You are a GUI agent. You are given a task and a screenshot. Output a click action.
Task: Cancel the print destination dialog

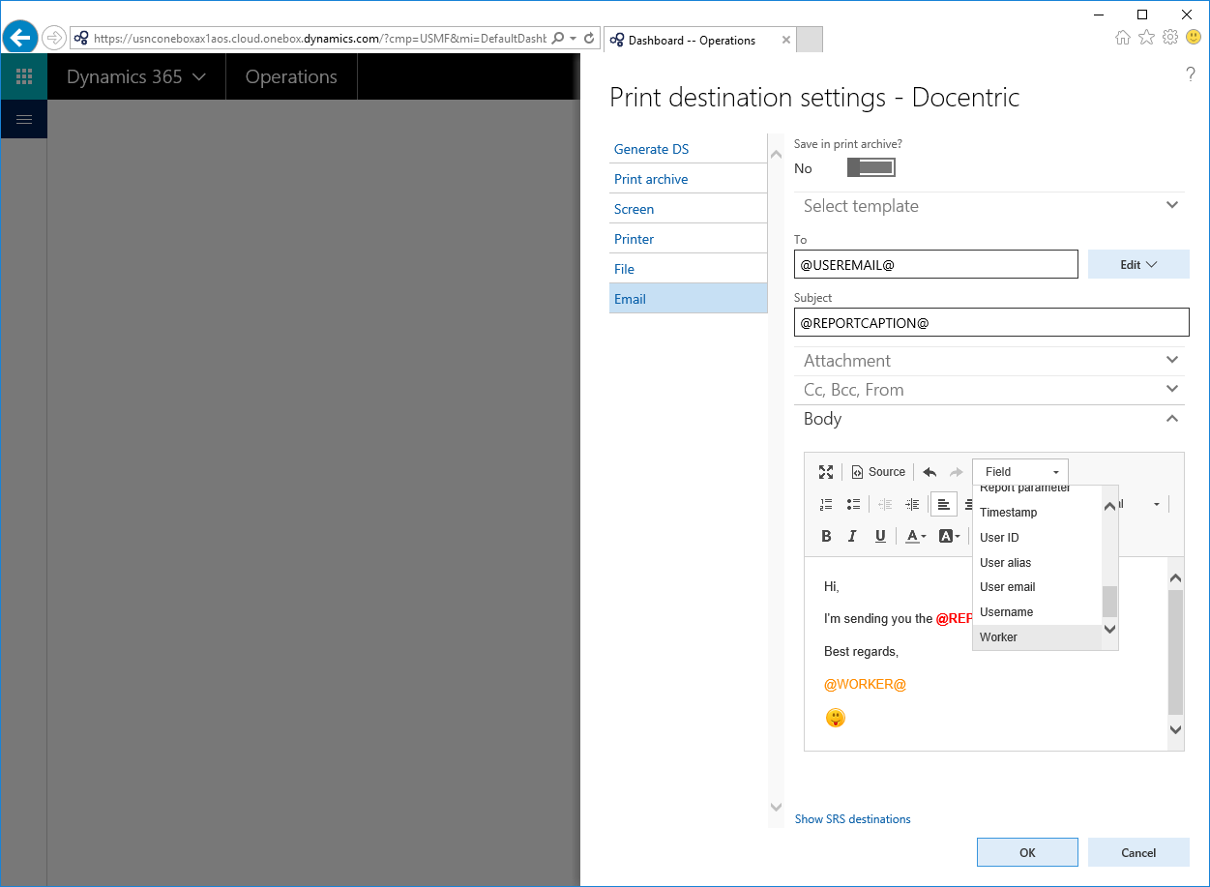(x=1138, y=852)
